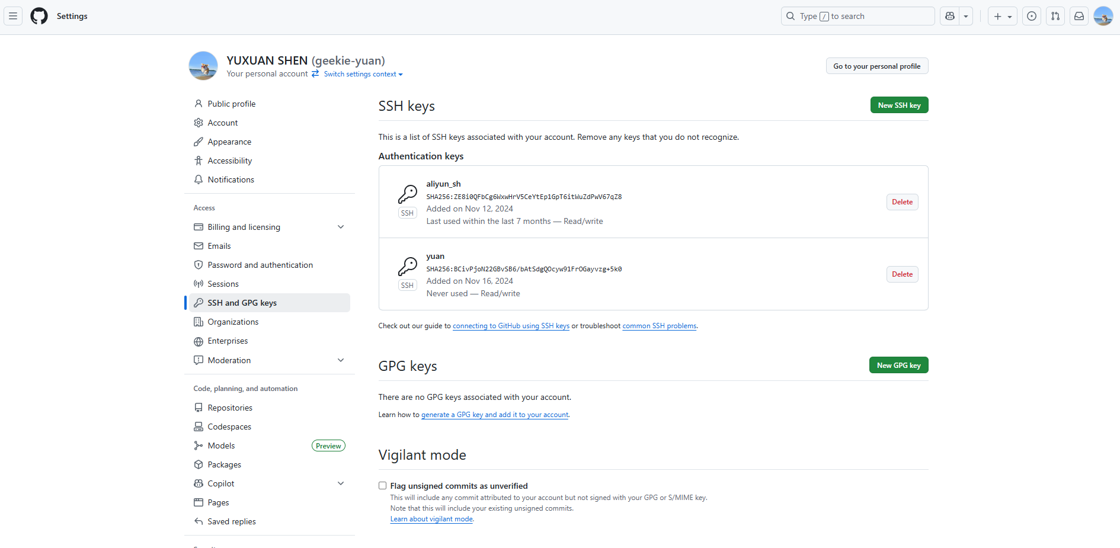The height and width of the screenshot is (548, 1120).
Task: Enable Flag unsigned commits as unverified
Action: [383, 486]
